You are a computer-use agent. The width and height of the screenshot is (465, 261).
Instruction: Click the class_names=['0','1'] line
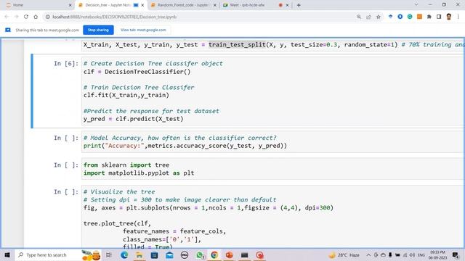(162, 239)
